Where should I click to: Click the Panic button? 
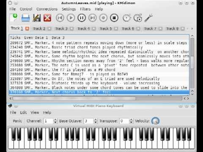[x=17, y=121]
